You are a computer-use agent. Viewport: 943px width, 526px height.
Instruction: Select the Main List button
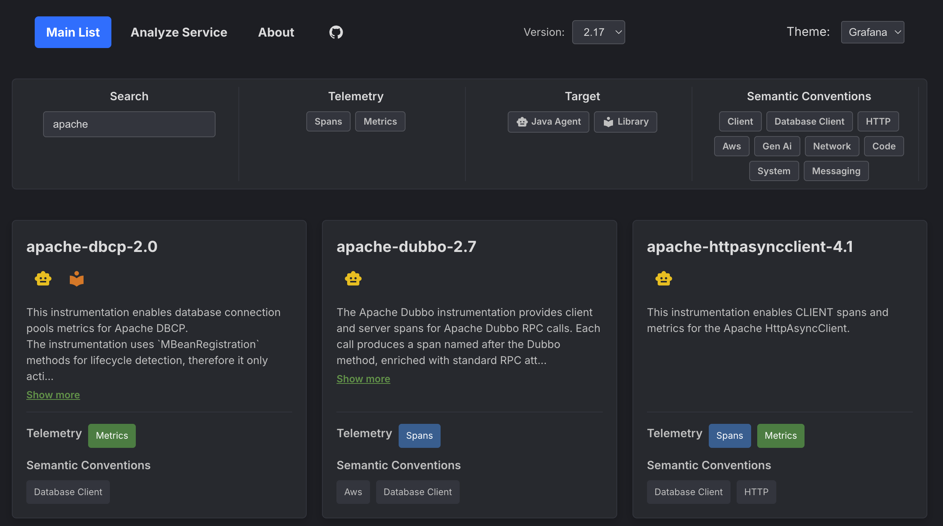72,32
